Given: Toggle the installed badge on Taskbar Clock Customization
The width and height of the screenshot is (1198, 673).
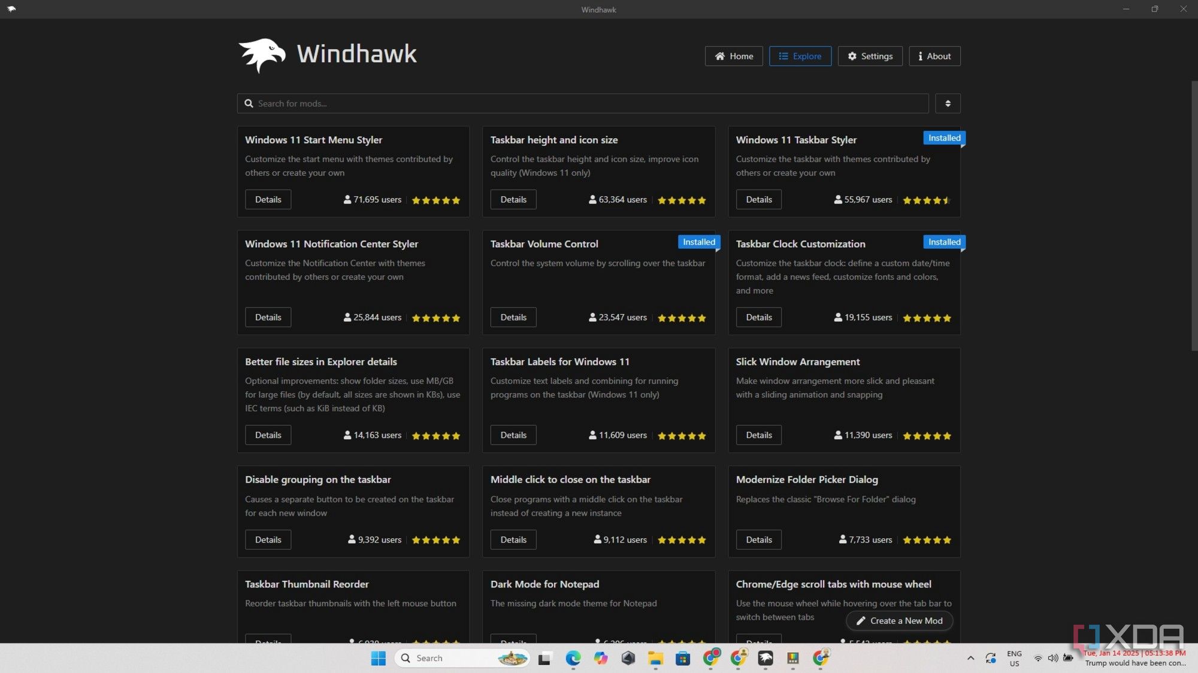Looking at the screenshot, I should (x=944, y=242).
